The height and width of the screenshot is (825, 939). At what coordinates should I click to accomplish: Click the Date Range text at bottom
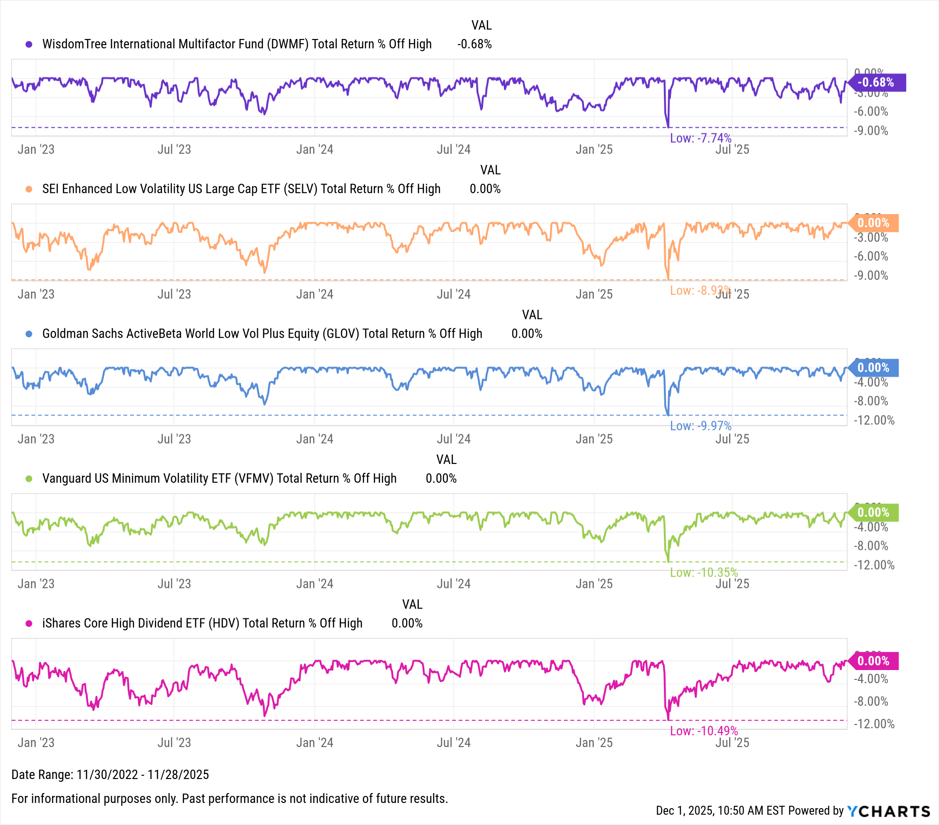(x=110, y=775)
